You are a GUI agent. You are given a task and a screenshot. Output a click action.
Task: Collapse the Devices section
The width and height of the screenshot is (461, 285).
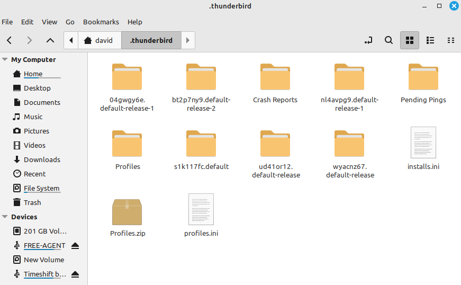click(x=5, y=217)
